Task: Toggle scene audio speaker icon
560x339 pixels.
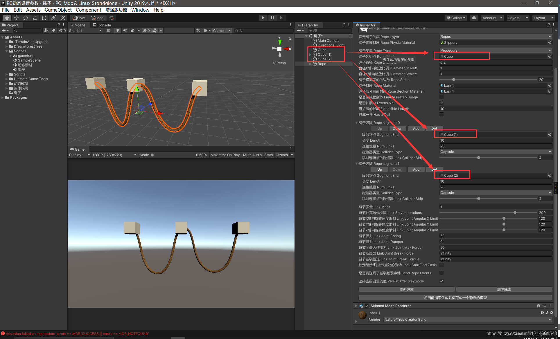Action: (125, 30)
